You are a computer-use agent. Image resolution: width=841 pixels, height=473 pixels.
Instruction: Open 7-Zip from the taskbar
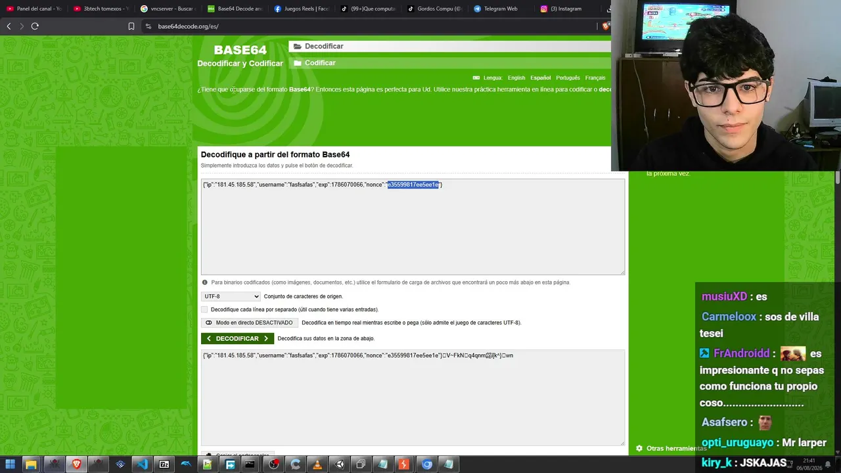tap(164, 464)
